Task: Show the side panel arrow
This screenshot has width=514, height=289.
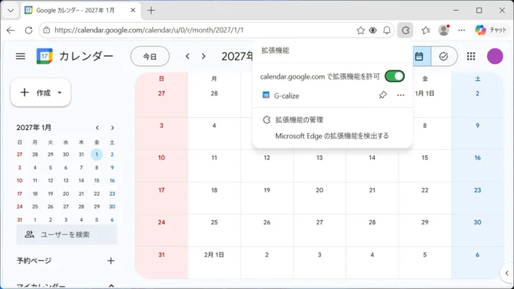Action: (x=507, y=273)
